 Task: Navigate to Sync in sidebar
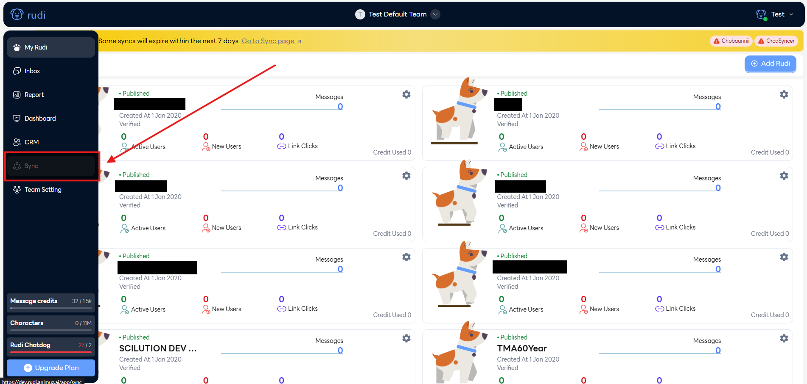click(x=31, y=166)
